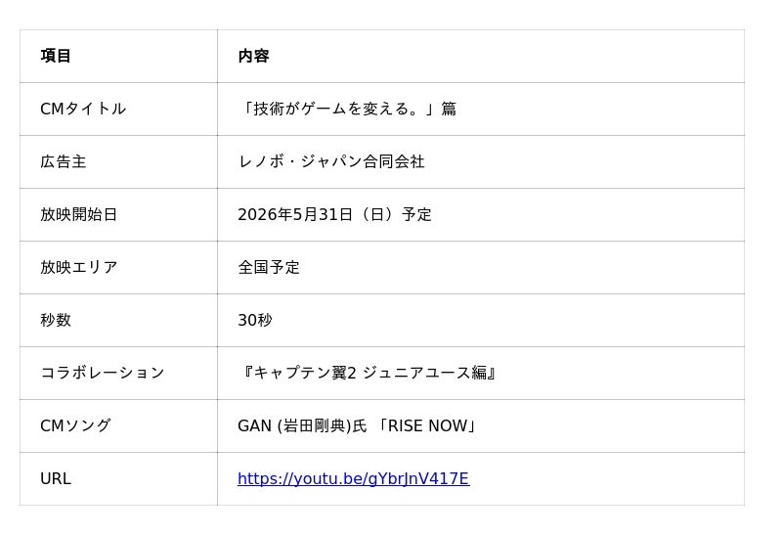Click the GAN (岩田剛典)氏 artist text
Viewport: 782px width, 535px height.
point(302,425)
